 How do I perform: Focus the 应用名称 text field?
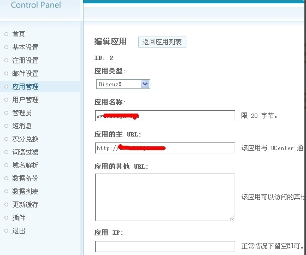coord(165,116)
